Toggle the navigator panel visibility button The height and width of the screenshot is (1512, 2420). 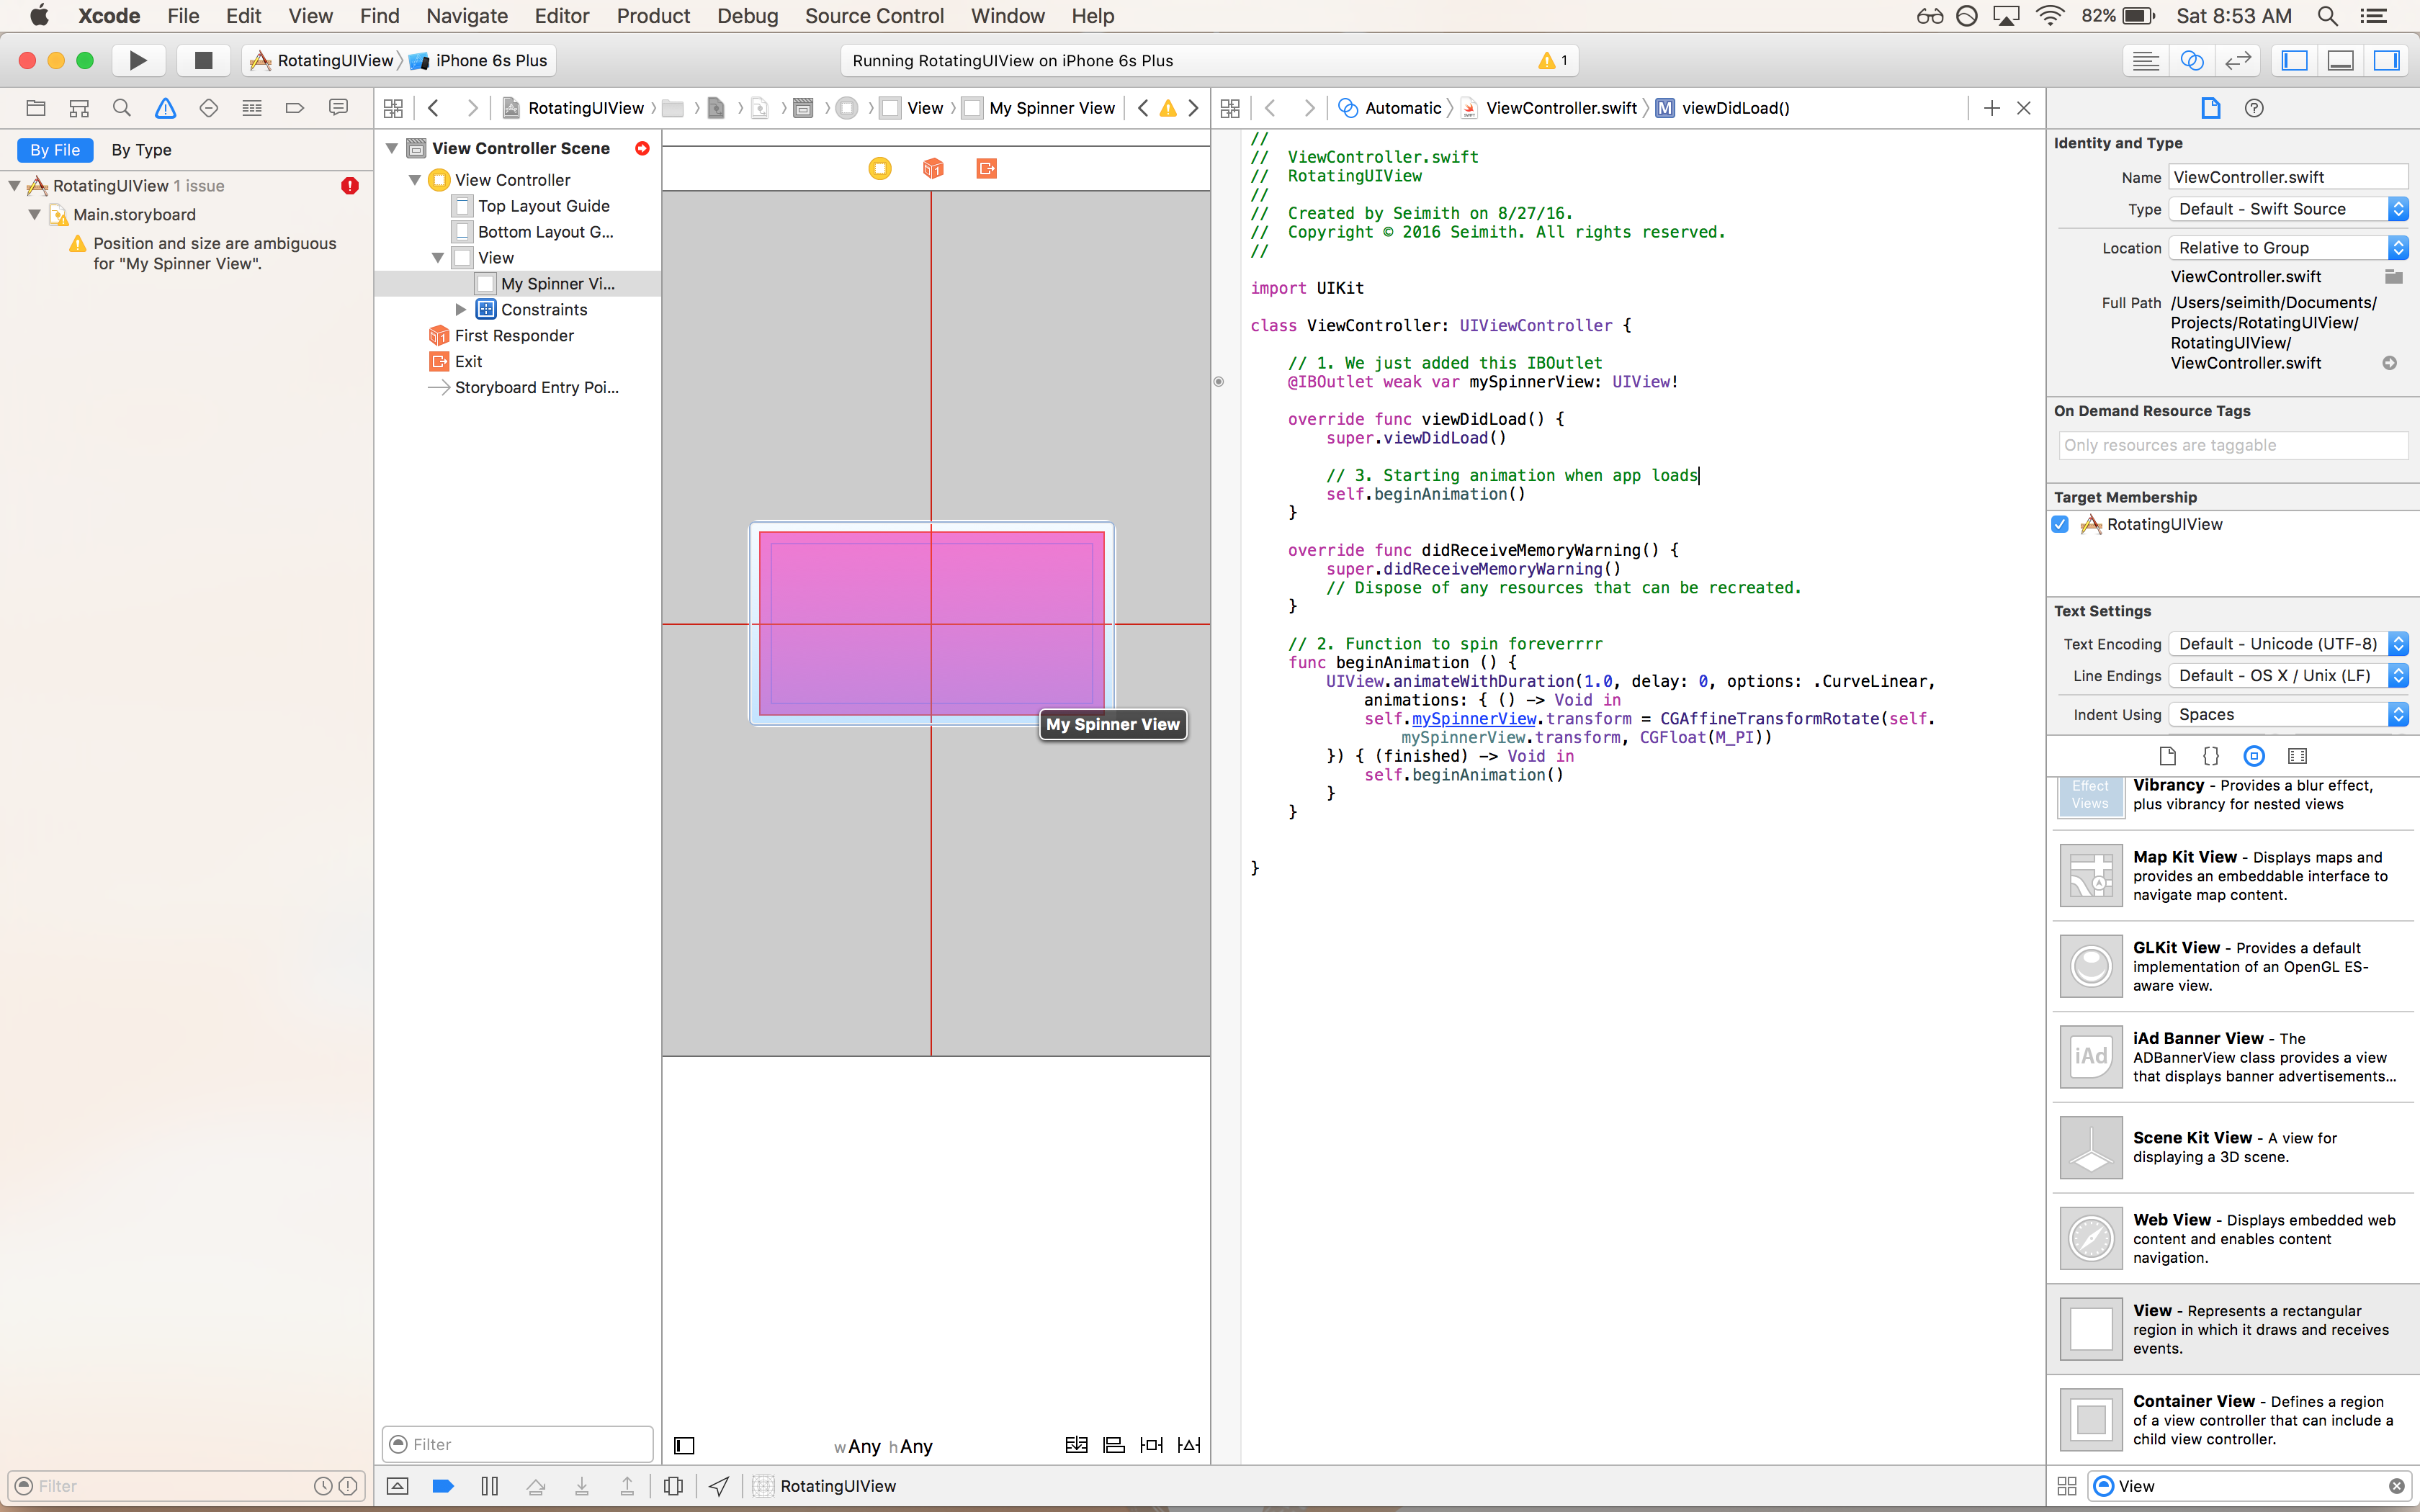pyautogui.click(x=2294, y=60)
